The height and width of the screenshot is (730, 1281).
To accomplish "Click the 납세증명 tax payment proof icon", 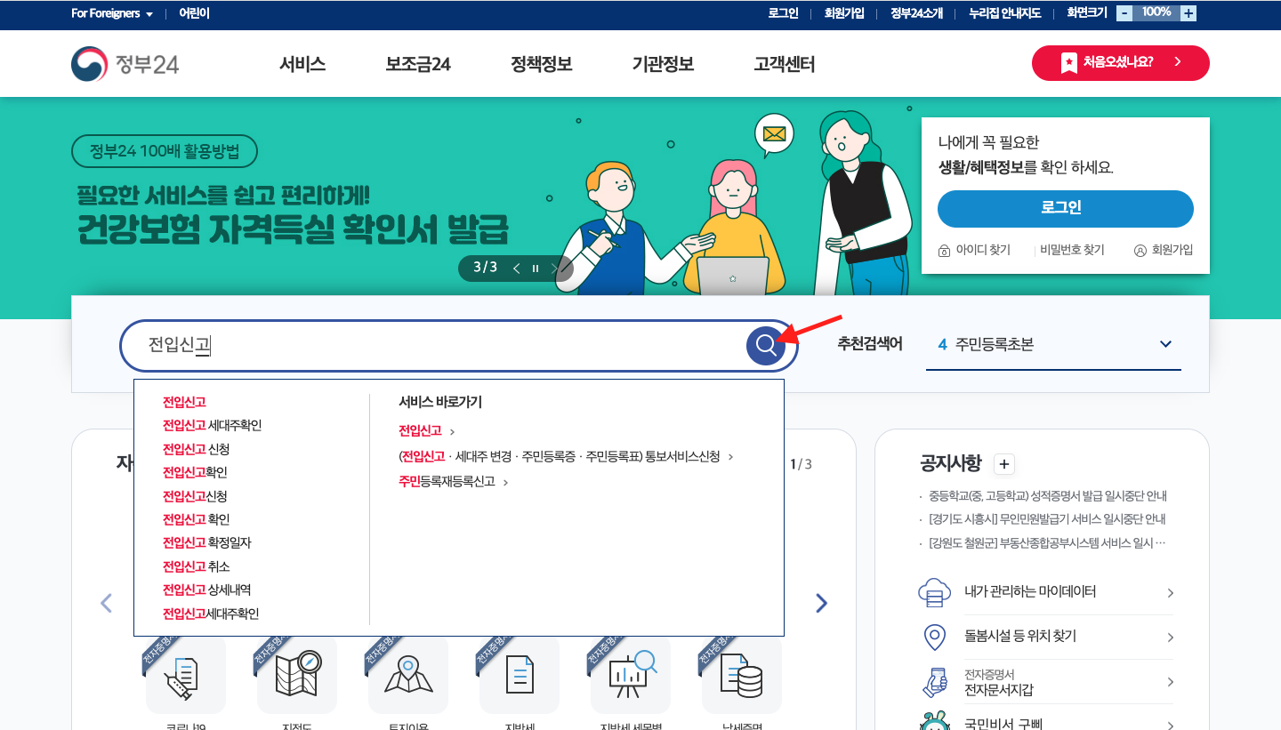I will [740, 674].
